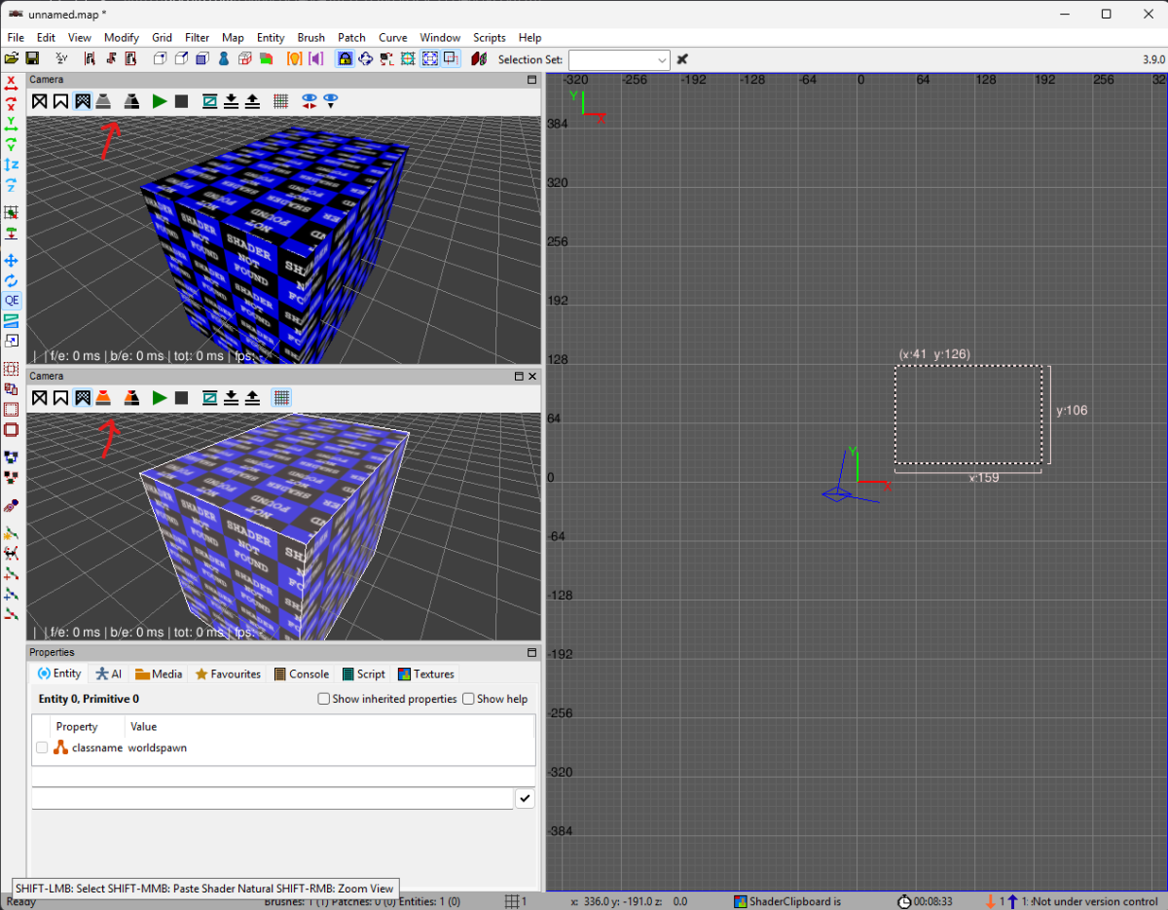Check the classname property row checkbox
The height and width of the screenshot is (910, 1168).
[42, 748]
